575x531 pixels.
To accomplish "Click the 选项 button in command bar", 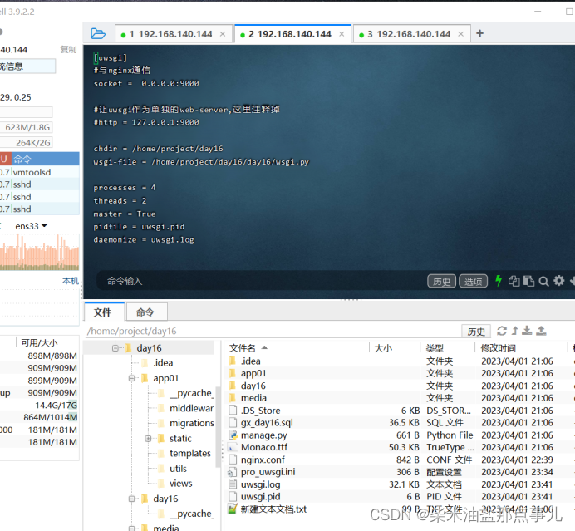I will (474, 281).
